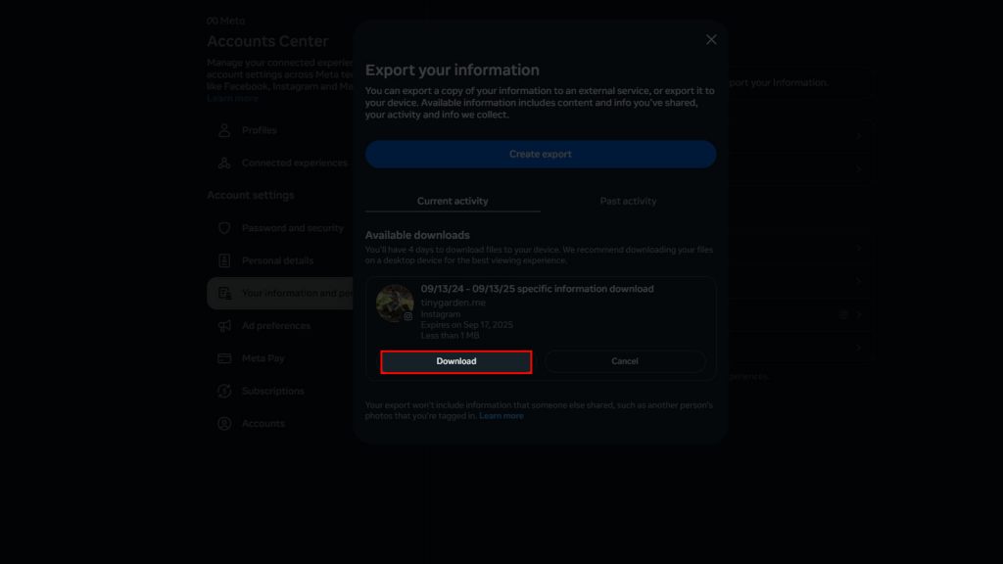Open the Accounts section
This screenshot has width=1003, height=564.
[264, 423]
